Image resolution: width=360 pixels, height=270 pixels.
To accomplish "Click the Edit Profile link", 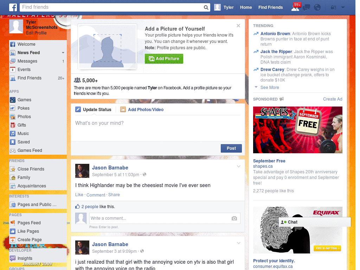I will [36, 33].
